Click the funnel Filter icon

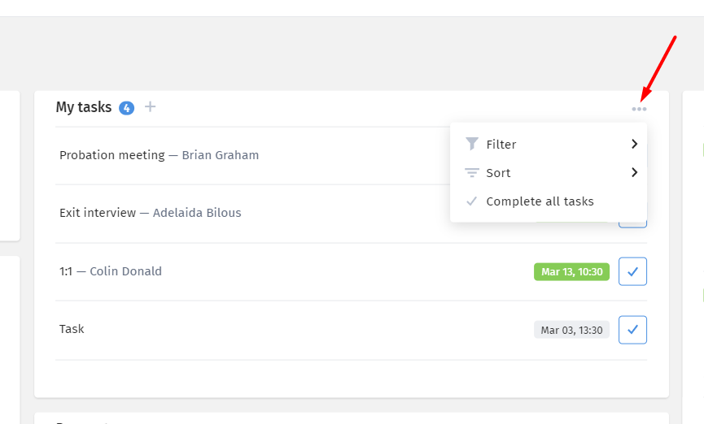click(x=471, y=144)
